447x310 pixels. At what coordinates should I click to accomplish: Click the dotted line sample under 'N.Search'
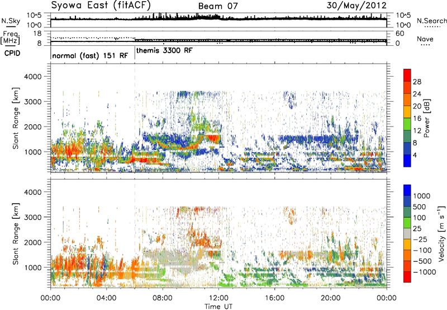coord(432,26)
